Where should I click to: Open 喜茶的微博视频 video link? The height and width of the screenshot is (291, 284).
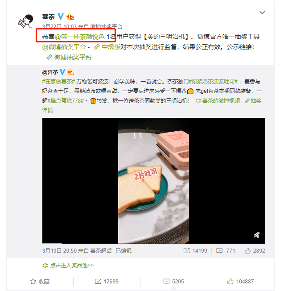[218, 101]
